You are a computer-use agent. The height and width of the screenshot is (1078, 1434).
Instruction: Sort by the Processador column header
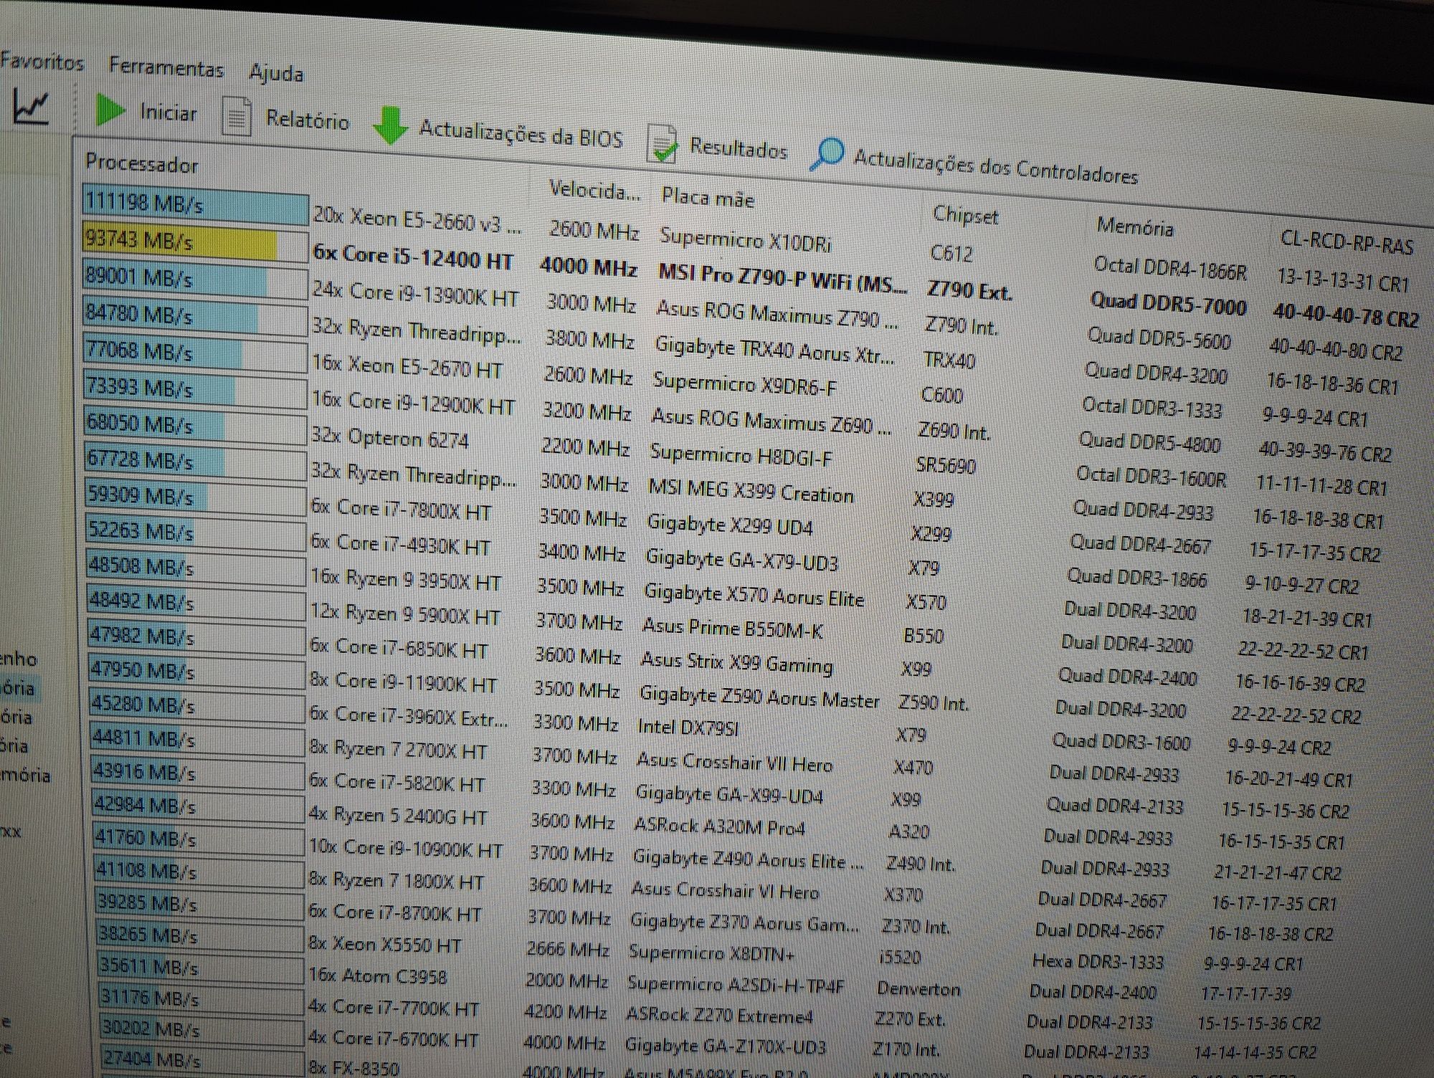coord(141,163)
